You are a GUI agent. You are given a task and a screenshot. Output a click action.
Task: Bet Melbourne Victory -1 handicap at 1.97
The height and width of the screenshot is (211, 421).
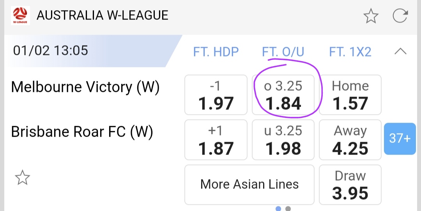(x=216, y=95)
